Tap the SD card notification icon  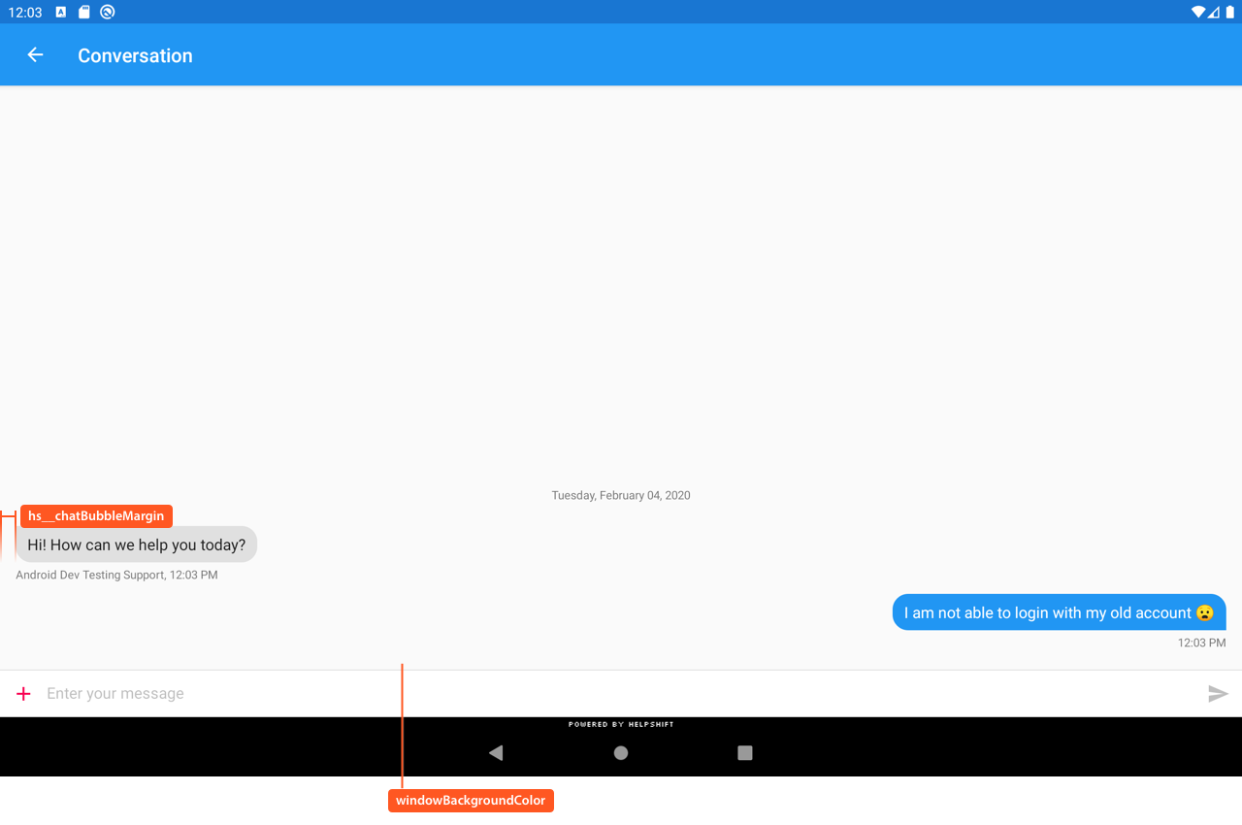(84, 13)
